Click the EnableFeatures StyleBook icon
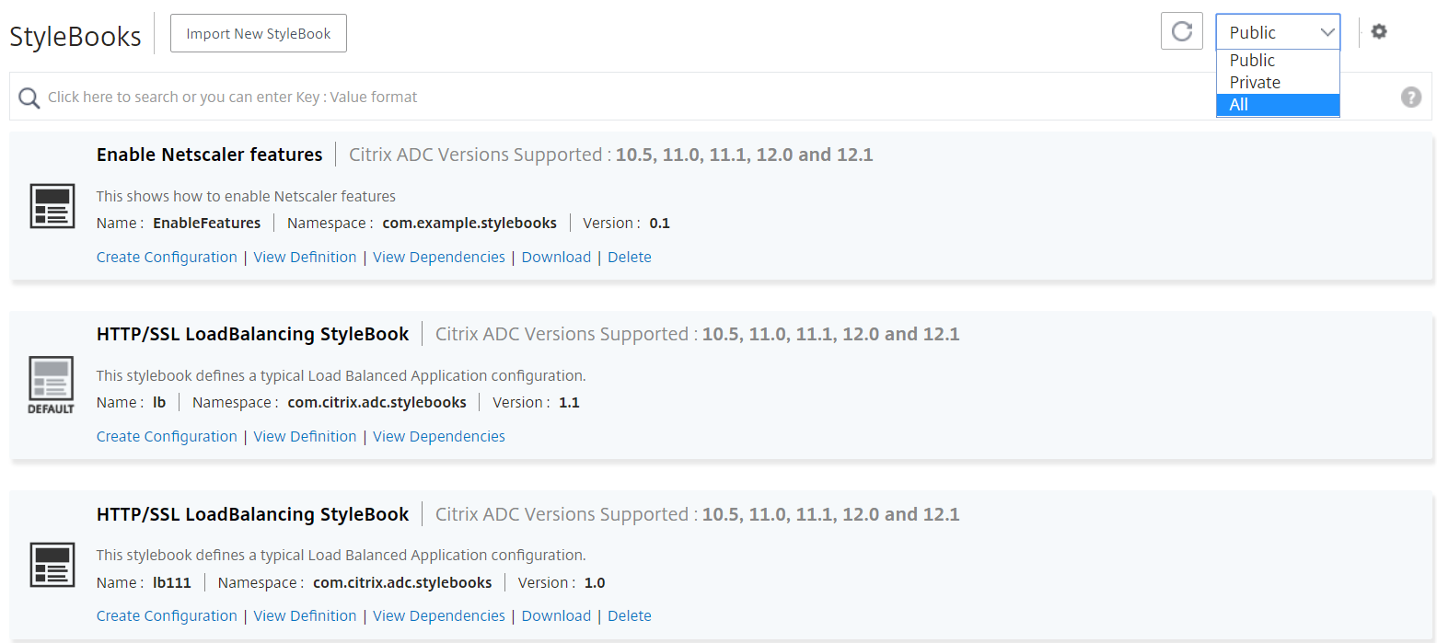Image resolution: width=1437 pixels, height=643 pixels. tap(52, 206)
